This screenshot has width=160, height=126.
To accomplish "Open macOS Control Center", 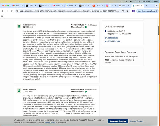I will click(139, 1).
